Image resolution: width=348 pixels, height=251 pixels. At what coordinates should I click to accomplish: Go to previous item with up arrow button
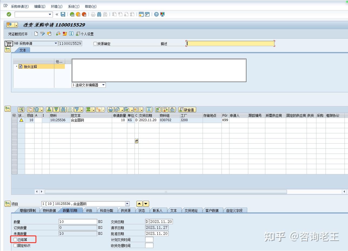pos(139,204)
